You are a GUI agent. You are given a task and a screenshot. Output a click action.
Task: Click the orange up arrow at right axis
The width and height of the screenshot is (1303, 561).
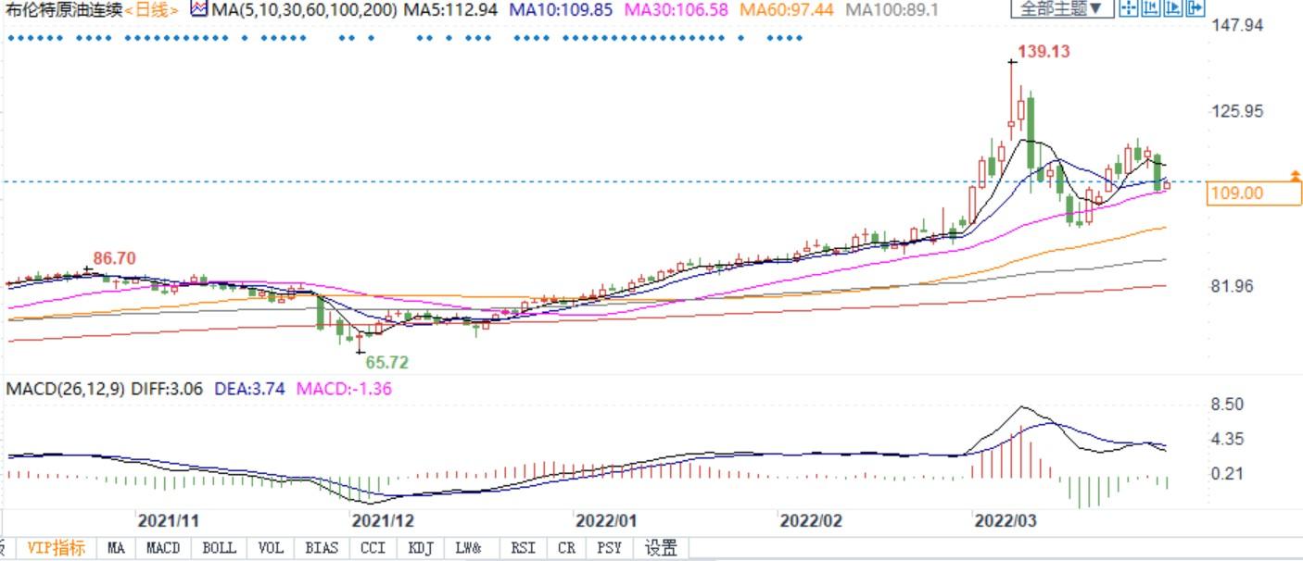(1296, 175)
